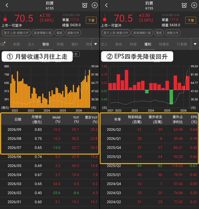Tap the EPS (元) column header
The height and width of the screenshot is (209, 199).
(x=194, y=119)
